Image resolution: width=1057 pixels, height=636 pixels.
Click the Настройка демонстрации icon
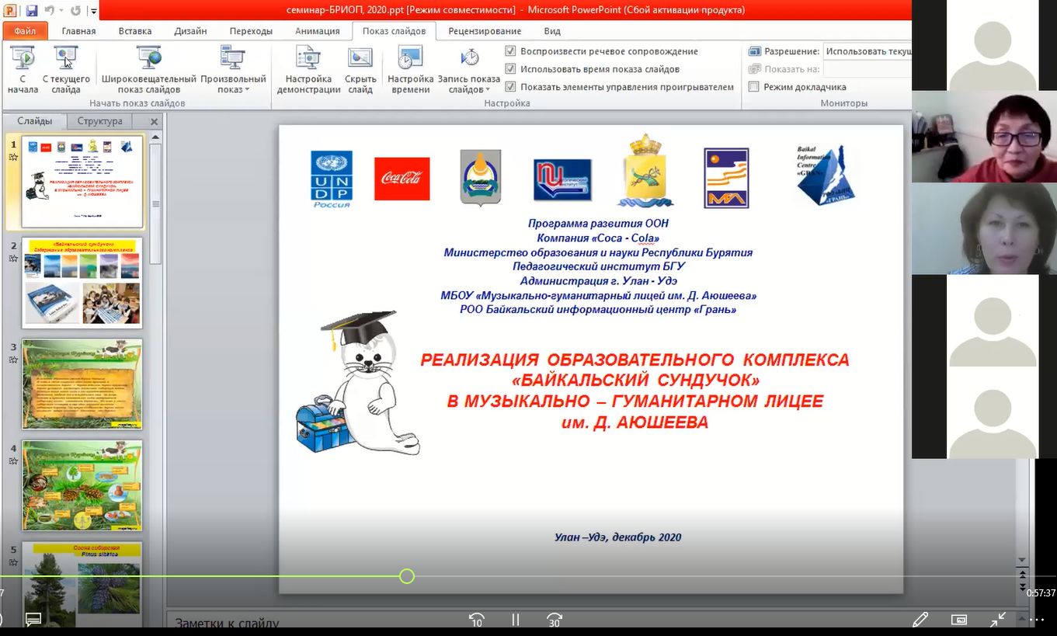tap(308, 59)
